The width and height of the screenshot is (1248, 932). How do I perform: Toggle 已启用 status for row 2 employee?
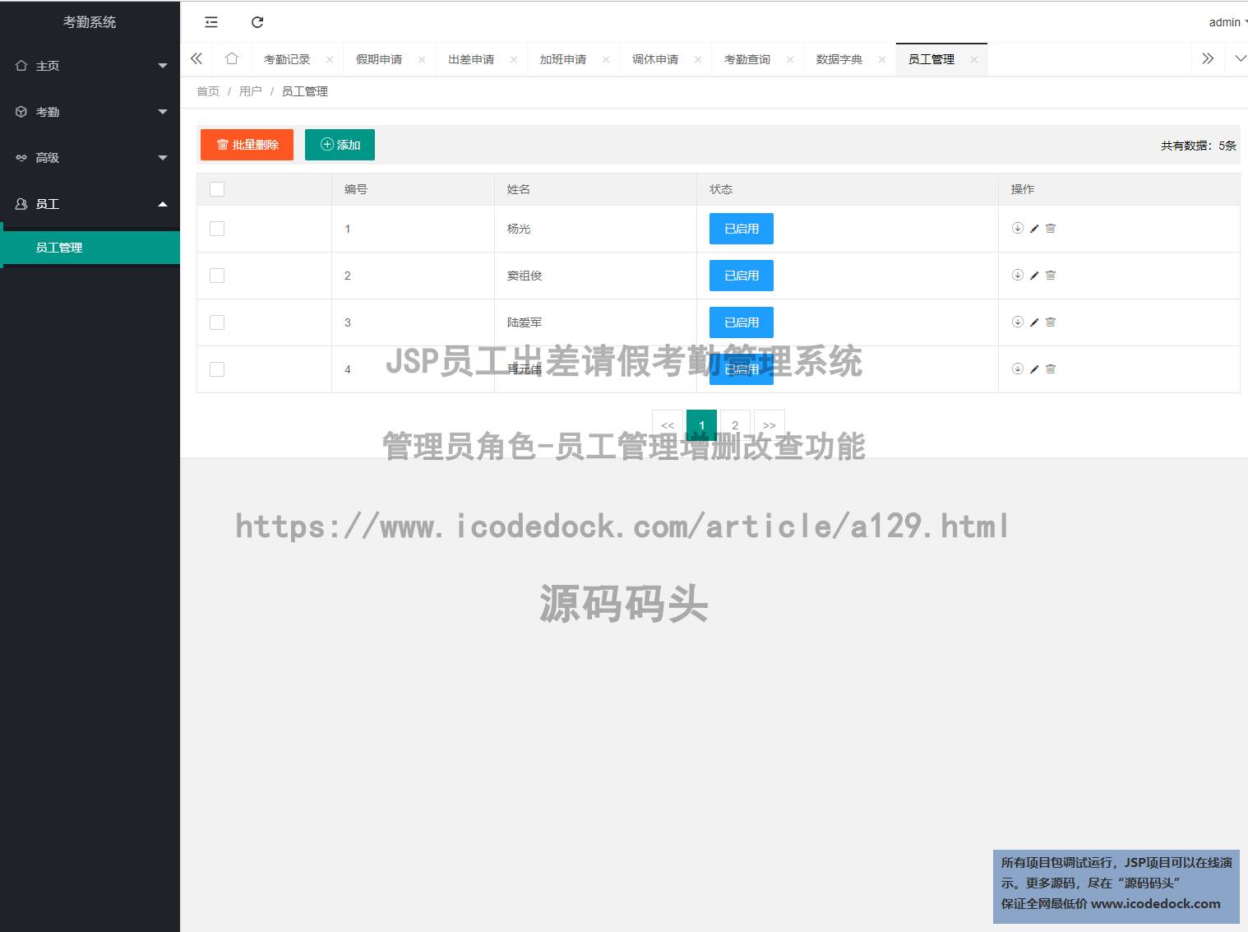pyautogui.click(x=742, y=276)
